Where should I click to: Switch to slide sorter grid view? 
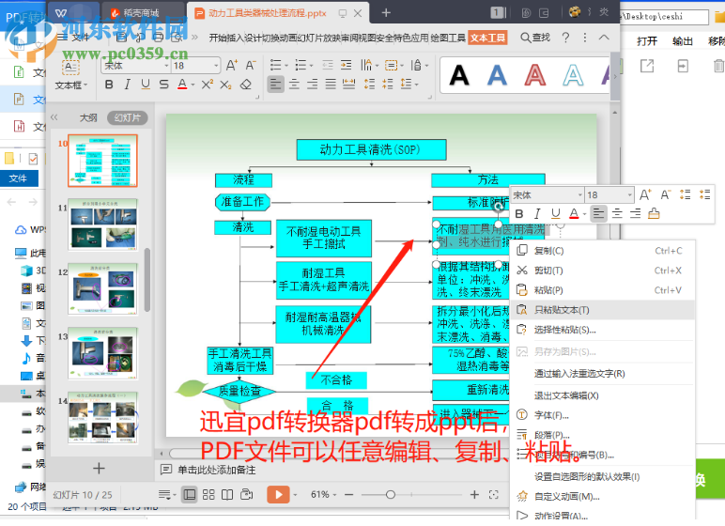[x=208, y=495]
